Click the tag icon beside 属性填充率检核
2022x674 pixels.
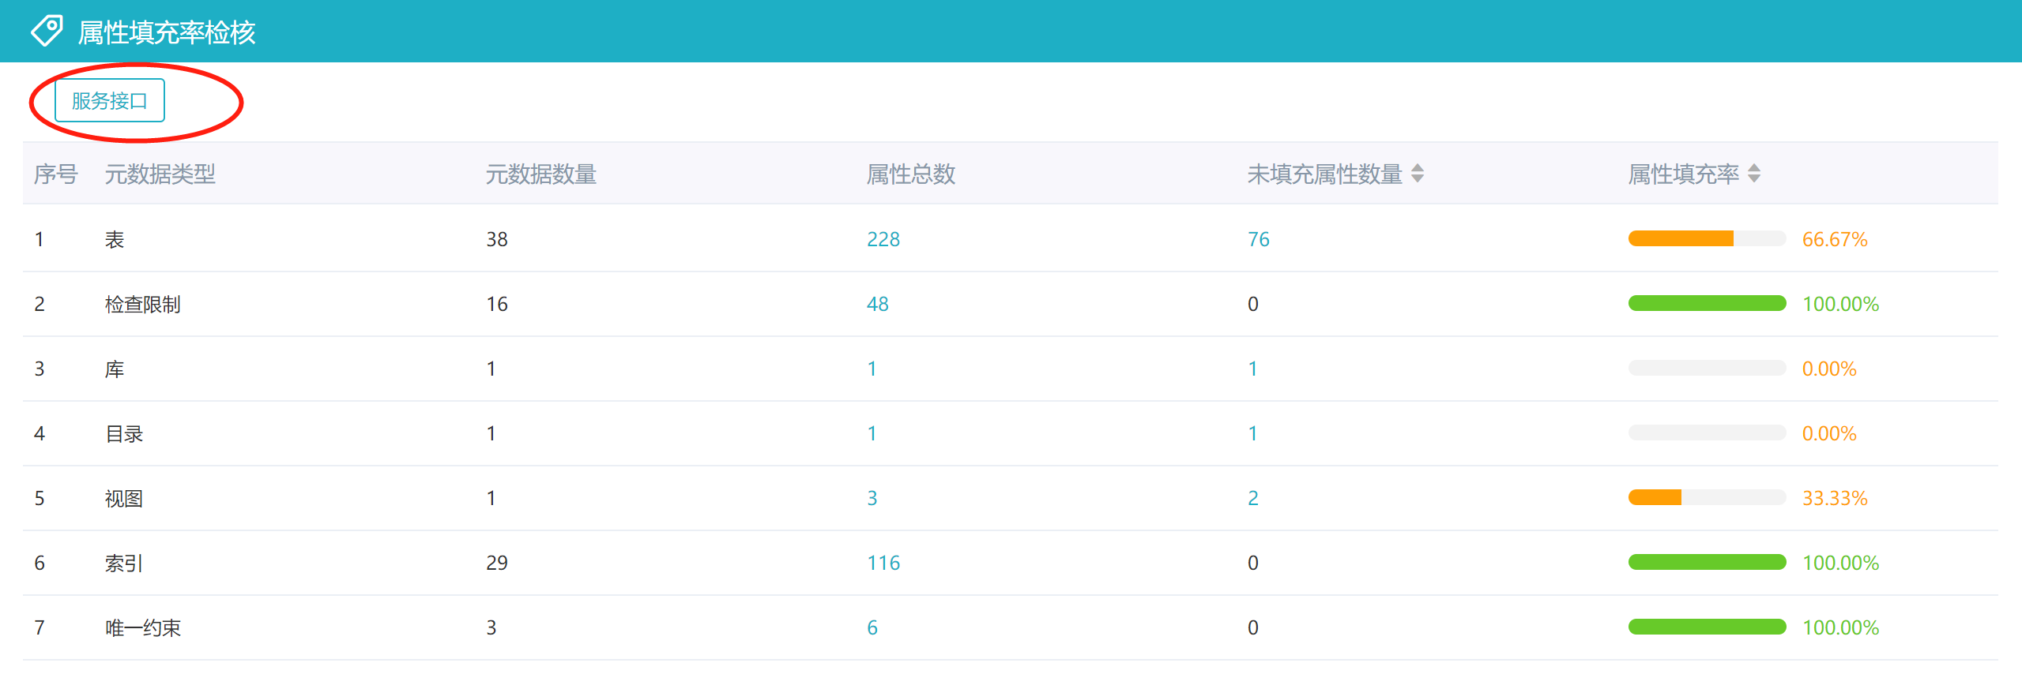click(47, 31)
